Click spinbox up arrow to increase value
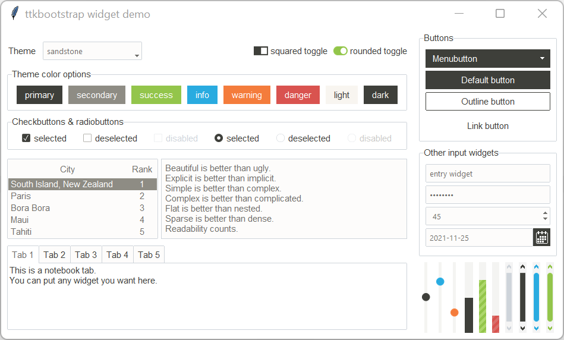The image size is (564, 340). pyautogui.click(x=546, y=213)
